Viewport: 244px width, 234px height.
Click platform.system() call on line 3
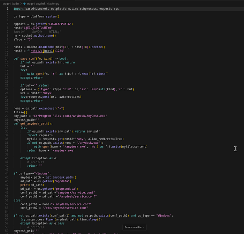coord(45,16)
